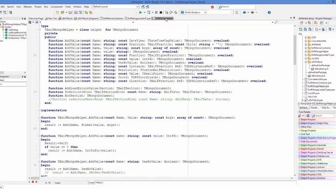Image resolution: width=336 pixels, height=189 pixels.
Task: Click the Tool Palette categories icon
Action: point(300,115)
